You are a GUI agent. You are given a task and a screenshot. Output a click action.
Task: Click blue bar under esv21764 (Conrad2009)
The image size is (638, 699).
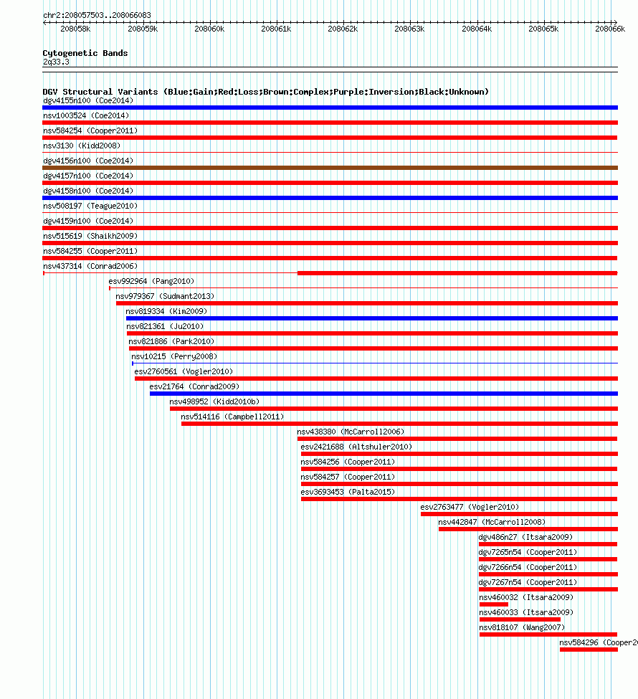[384, 394]
